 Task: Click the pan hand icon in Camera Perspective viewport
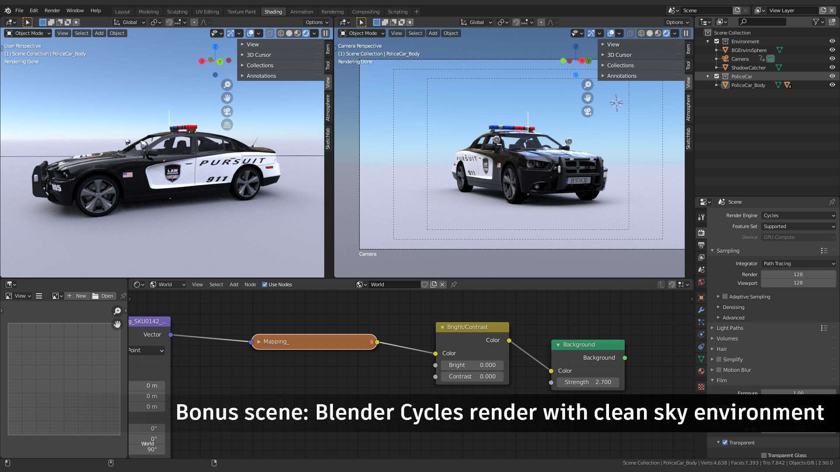(588, 98)
